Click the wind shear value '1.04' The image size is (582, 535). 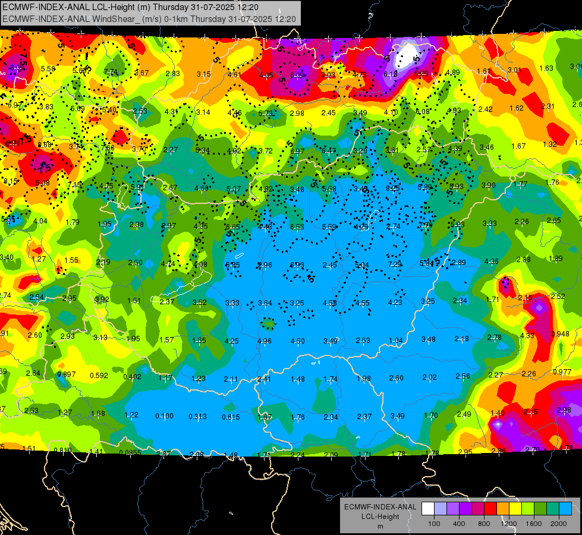(396, 341)
